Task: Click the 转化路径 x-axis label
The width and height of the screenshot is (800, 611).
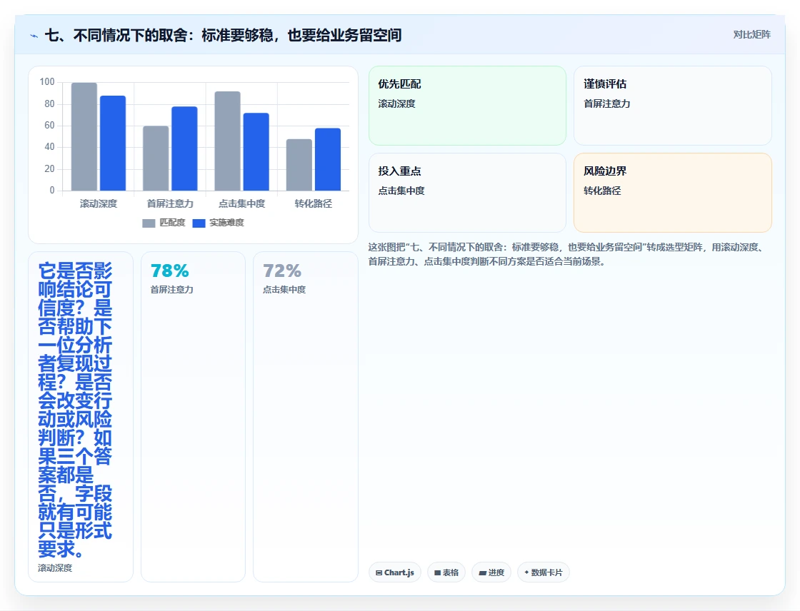Action: (314, 204)
